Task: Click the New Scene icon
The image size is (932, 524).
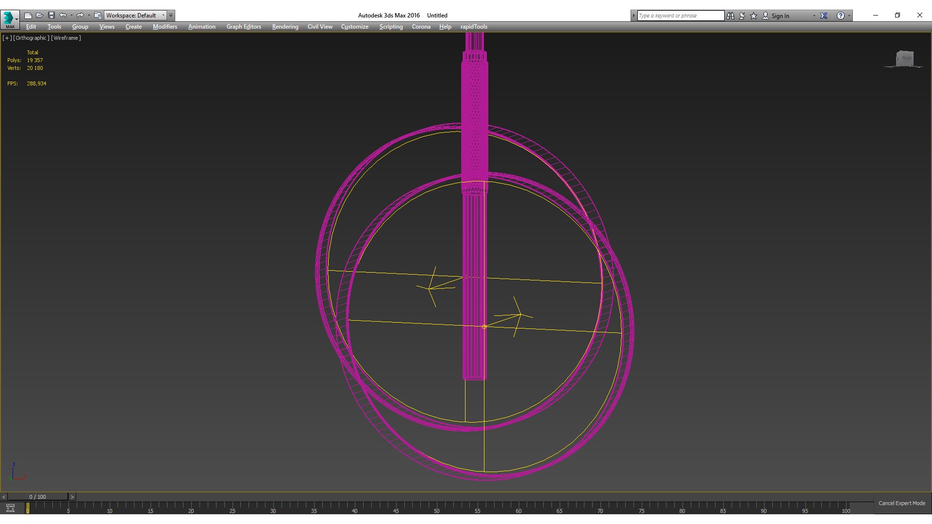Action: pyautogui.click(x=28, y=16)
